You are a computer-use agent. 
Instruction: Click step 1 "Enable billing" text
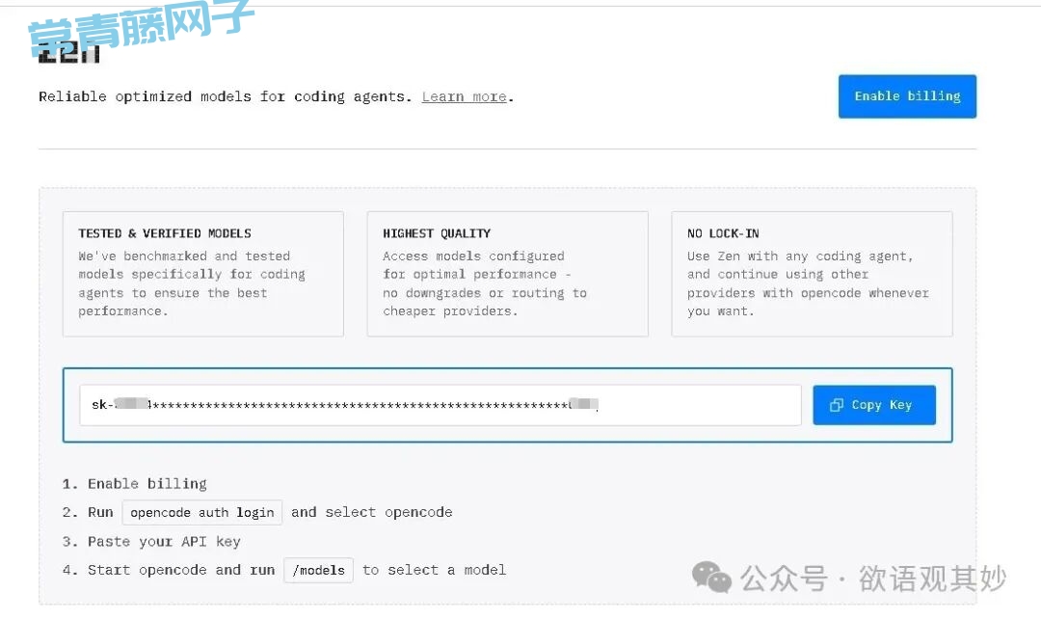click(x=147, y=483)
